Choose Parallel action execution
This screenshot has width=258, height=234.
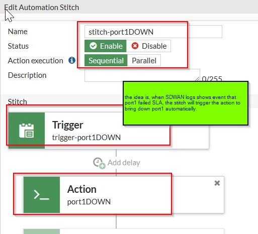pos(144,60)
